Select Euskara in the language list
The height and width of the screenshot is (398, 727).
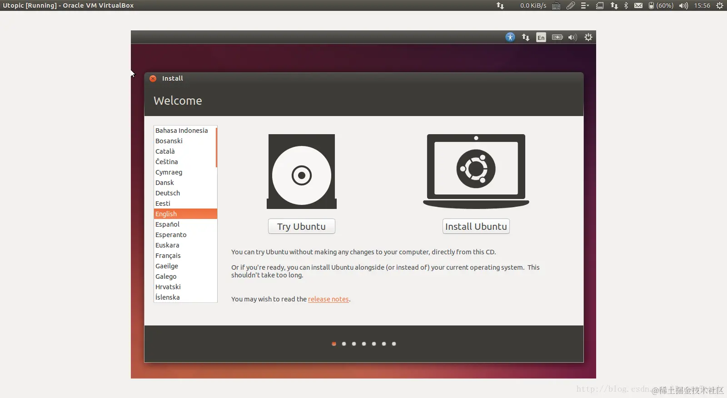tap(185, 245)
